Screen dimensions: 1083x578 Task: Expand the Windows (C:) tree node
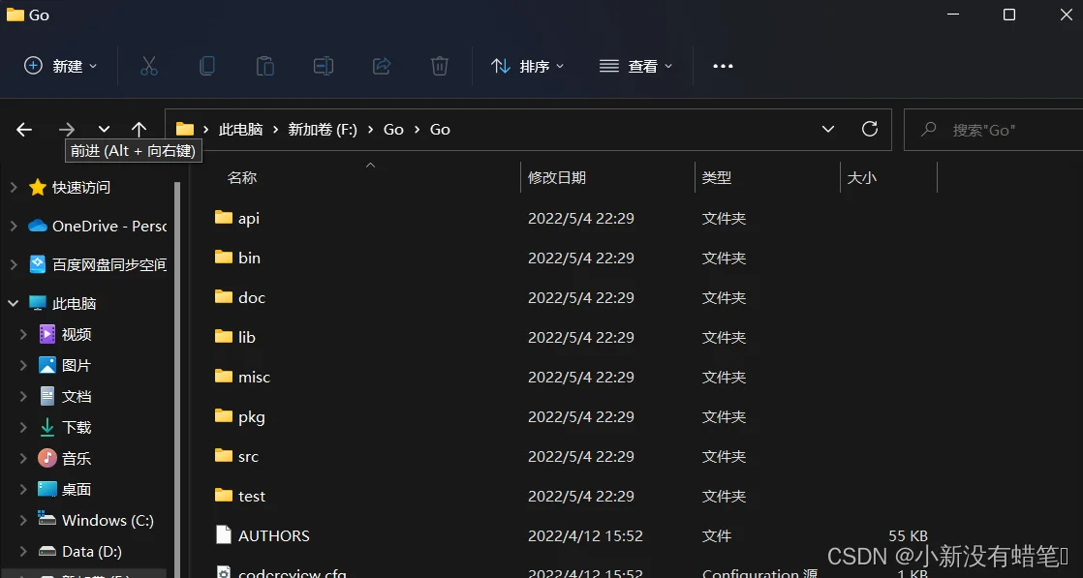[23, 520]
